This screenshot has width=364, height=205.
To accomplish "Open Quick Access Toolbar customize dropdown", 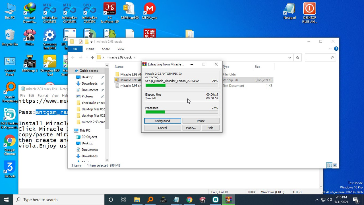I will (x=92, y=42).
